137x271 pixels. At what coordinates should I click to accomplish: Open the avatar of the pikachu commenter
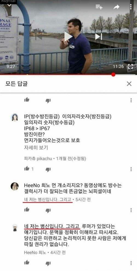click(x=15, y=118)
